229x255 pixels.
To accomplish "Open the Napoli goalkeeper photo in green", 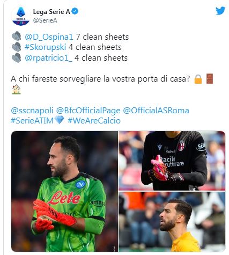I will (x=64, y=191).
